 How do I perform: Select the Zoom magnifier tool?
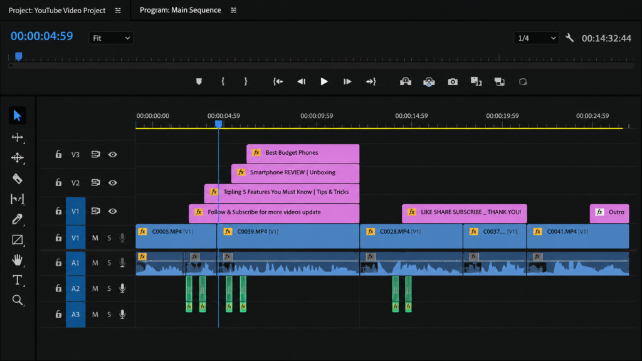coord(17,300)
